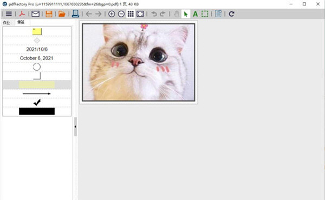Zoom in with the plus circle icon
Viewport: 325px width, 200px height.
point(112,14)
